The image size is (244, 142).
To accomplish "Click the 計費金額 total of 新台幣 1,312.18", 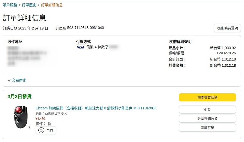I will click(223, 65).
